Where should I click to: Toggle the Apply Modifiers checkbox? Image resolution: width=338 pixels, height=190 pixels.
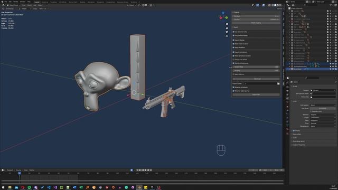click(233, 47)
